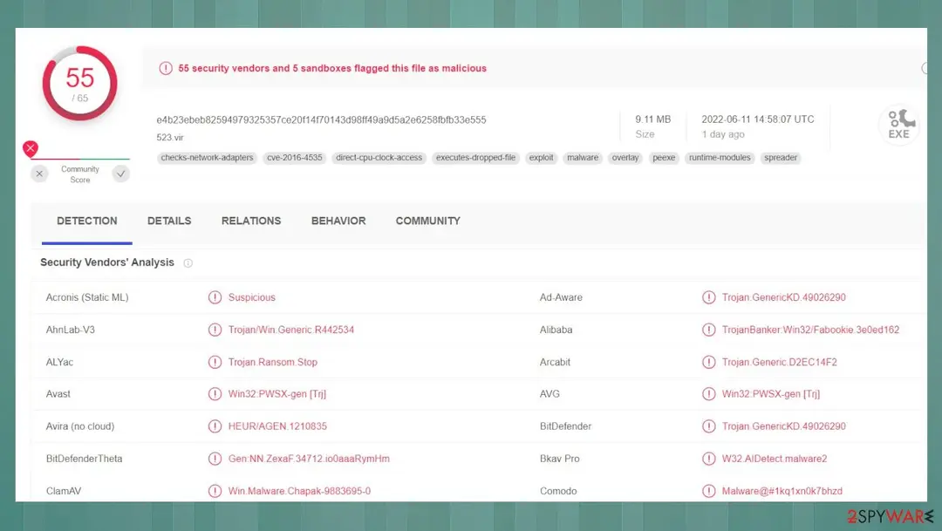Screen dimensions: 942x531
Task: Click the Security Vendors' Analysis heading
Action: tap(107, 262)
